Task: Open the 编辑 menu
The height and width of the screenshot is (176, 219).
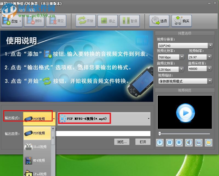Action: point(13,10)
